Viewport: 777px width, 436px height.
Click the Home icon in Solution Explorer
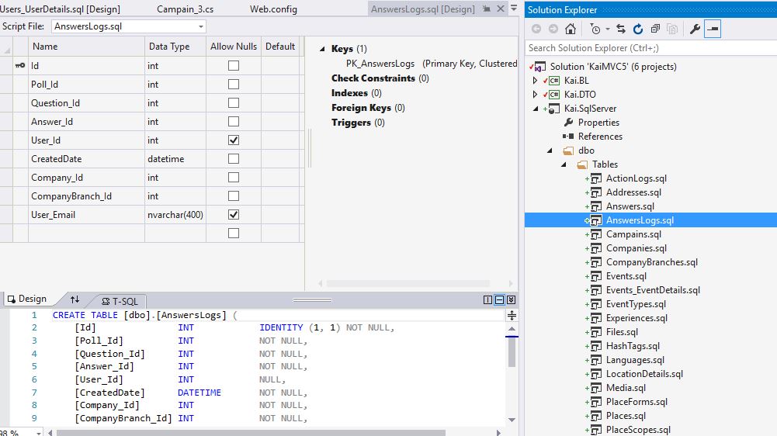pyautogui.click(x=571, y=29)
